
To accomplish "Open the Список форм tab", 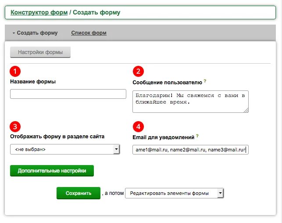I will (89, 33).
